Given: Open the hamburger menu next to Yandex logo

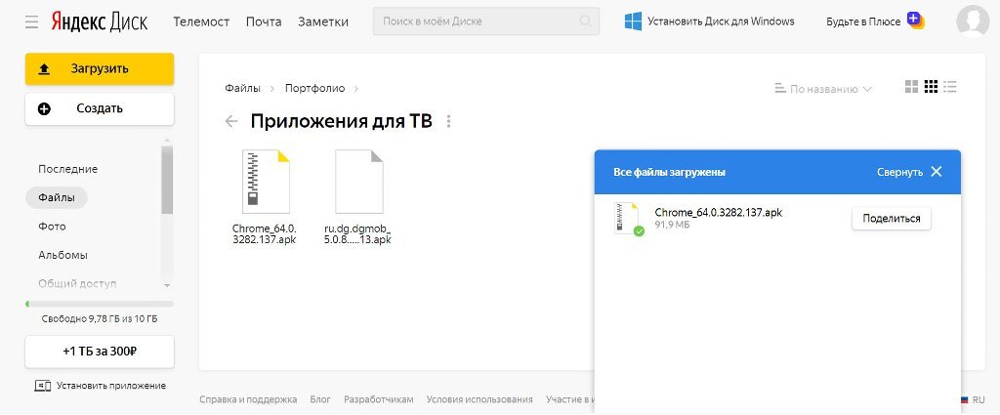Looking at the screenshot, I should pos(32,21).
